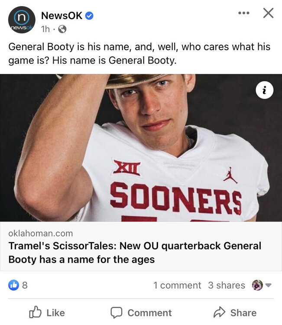
Task: Open the NewsOK page name link
Action: (x=62, y=16)
